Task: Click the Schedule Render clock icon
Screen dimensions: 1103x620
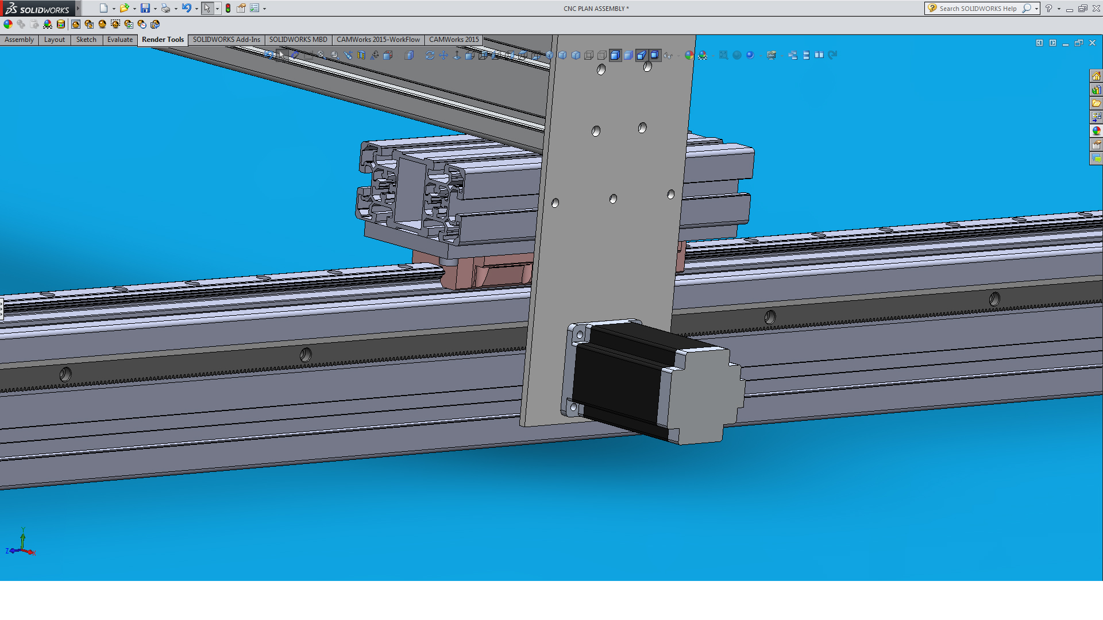Action: coord(142,24)
